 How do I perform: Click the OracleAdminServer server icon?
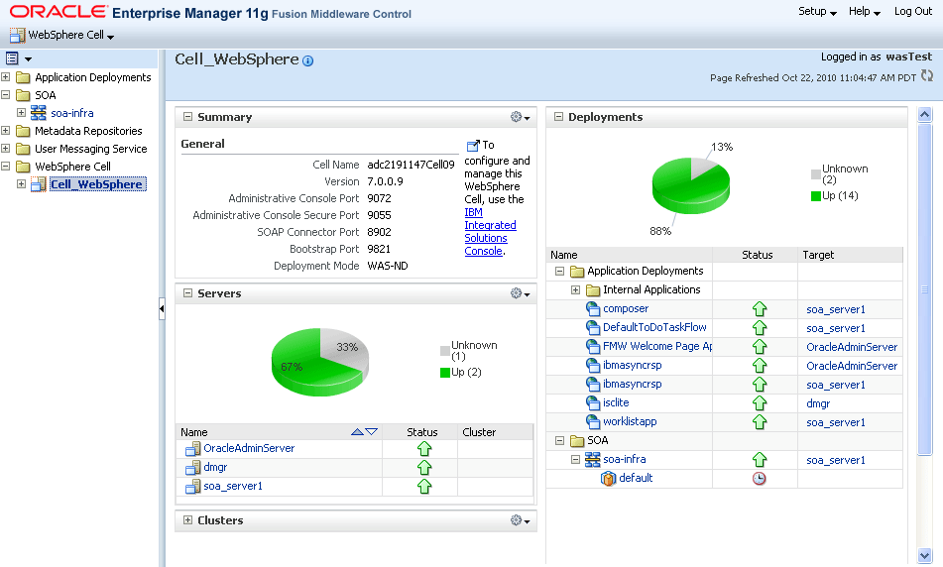pos(192,449)
